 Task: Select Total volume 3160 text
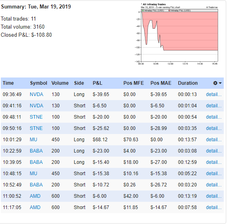[23, 27]
